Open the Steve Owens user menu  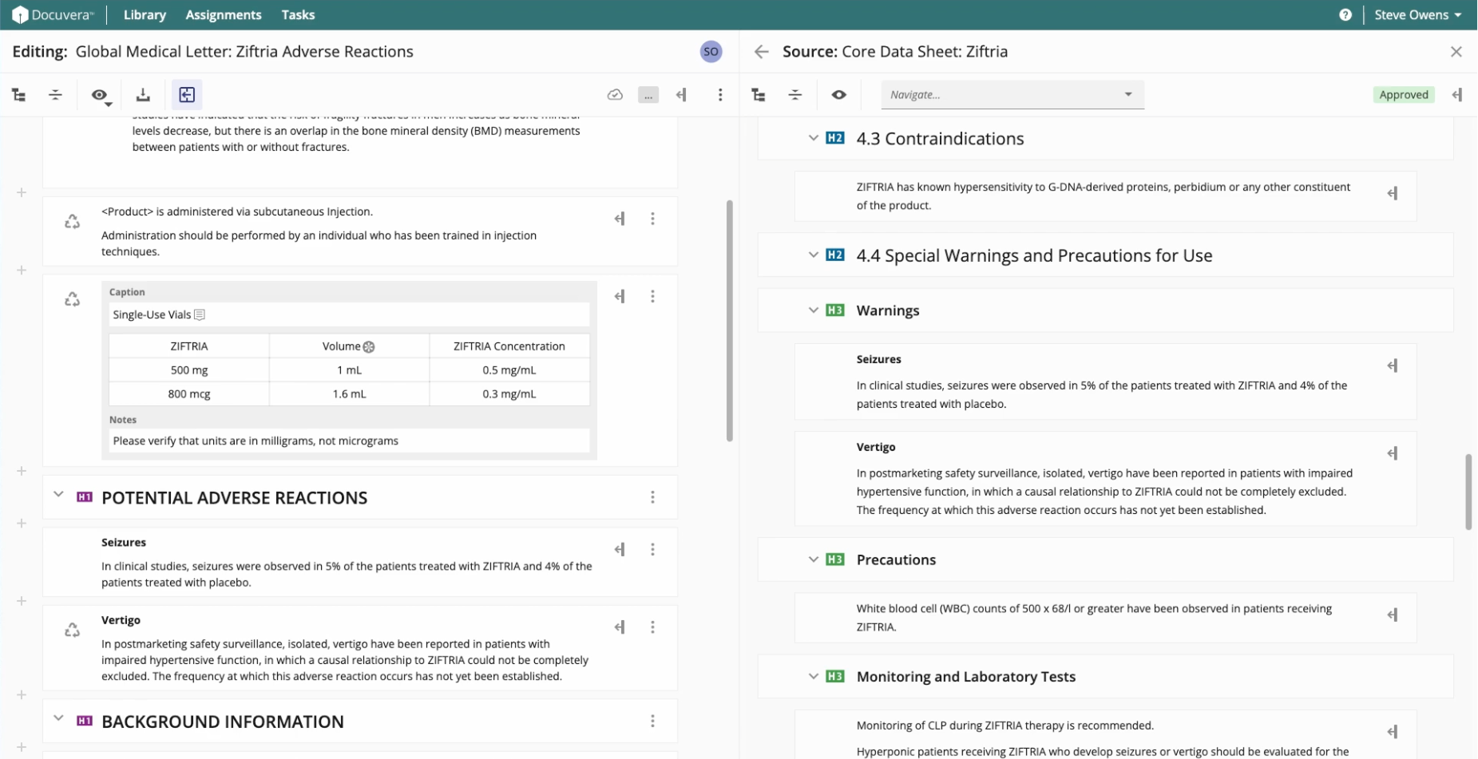pos(1417,14)
